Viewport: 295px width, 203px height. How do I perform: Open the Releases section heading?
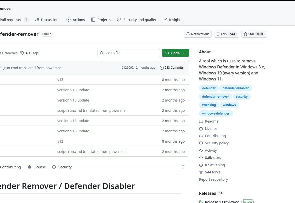(x=207, y=193)
